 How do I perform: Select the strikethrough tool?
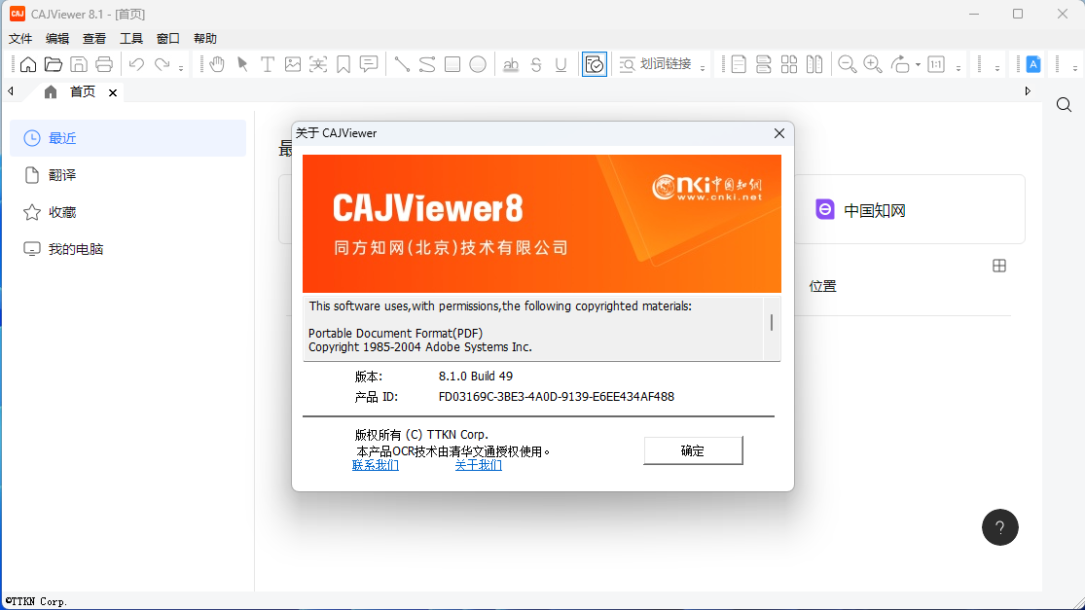coord(536,64)
